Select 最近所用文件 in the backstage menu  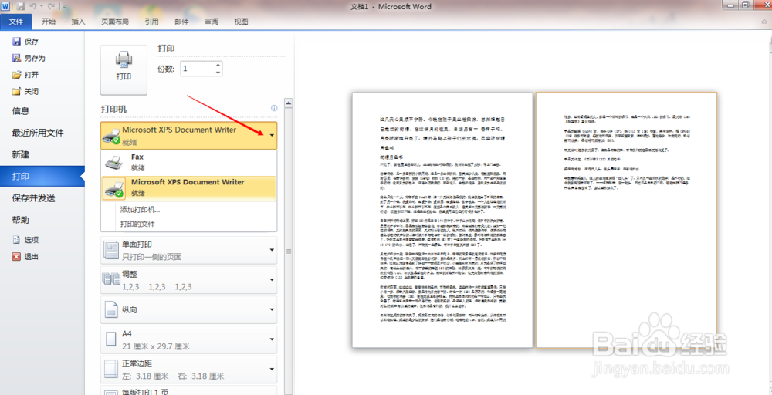coord(38,133)
